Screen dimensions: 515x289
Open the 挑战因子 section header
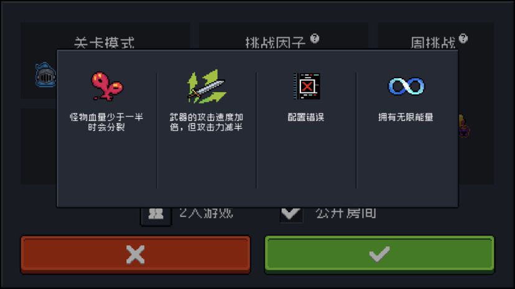click(276, 43)
